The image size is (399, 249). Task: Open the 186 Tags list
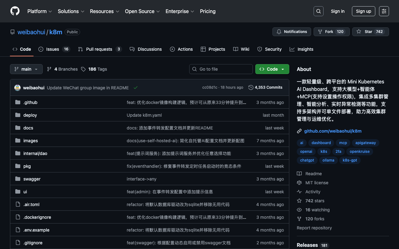(94, 69)
